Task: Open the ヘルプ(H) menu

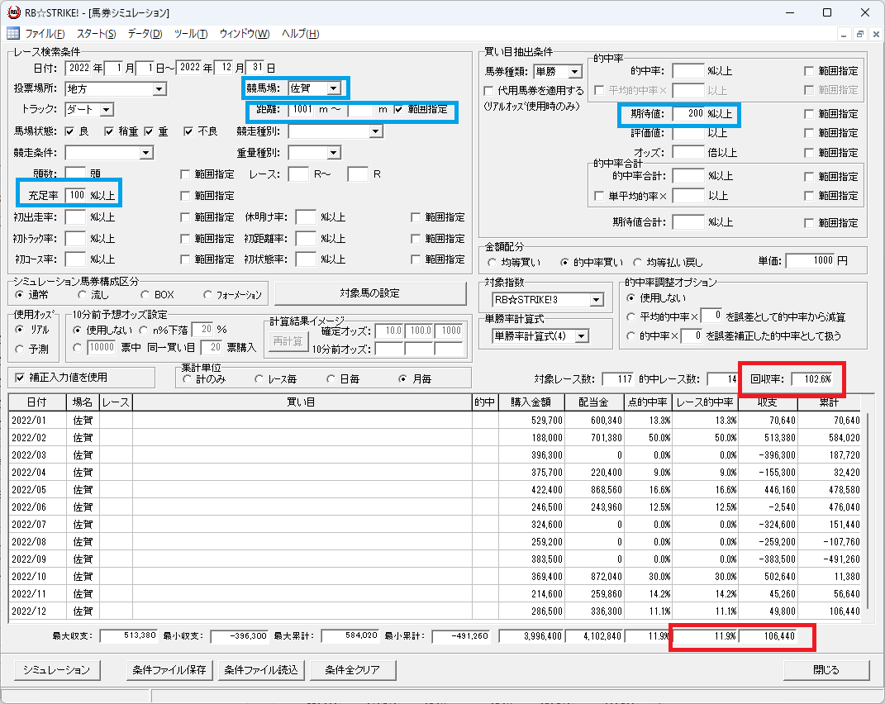Action: [x=300, y=34]
